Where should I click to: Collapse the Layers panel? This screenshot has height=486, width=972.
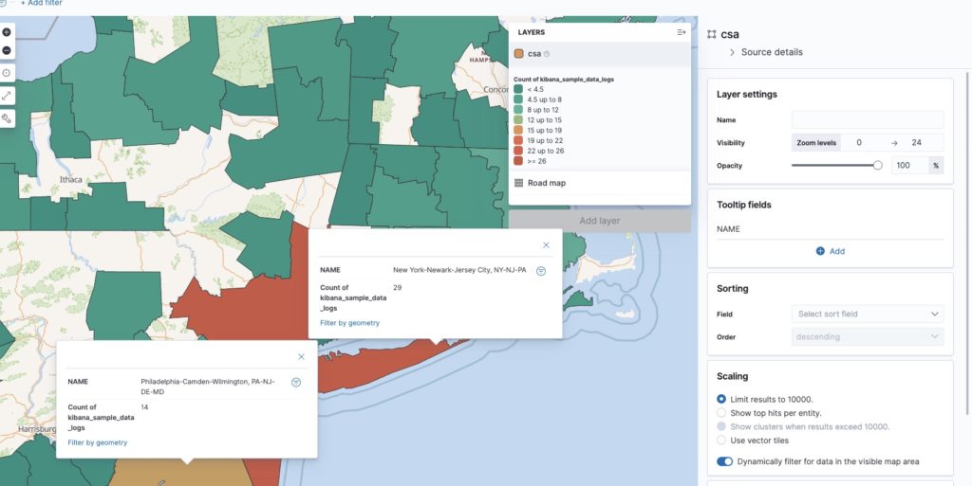click(681, 32)
